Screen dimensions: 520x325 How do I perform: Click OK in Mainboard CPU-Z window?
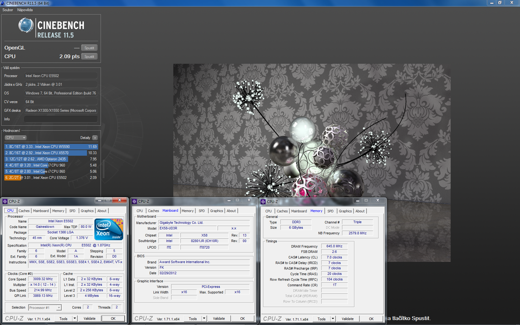click(243, 318)
